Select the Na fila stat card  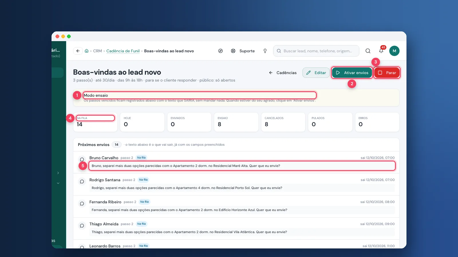point(95,122)
